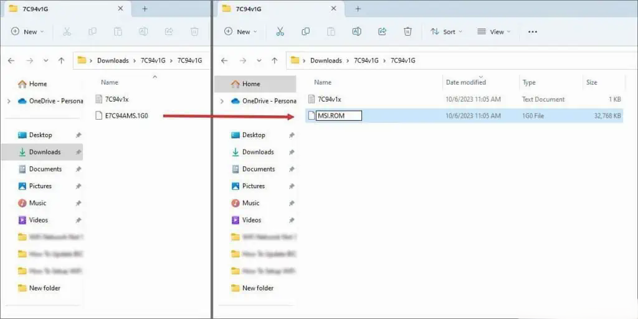Select 7C94v1G tab in left window
The height and width of the screenshot is (319, 638).
tap(67, 9)
